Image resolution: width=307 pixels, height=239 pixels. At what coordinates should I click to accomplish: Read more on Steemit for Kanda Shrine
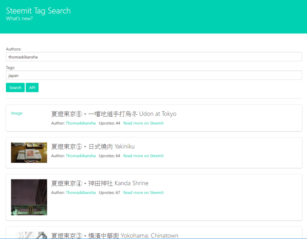tap(143, 193)
